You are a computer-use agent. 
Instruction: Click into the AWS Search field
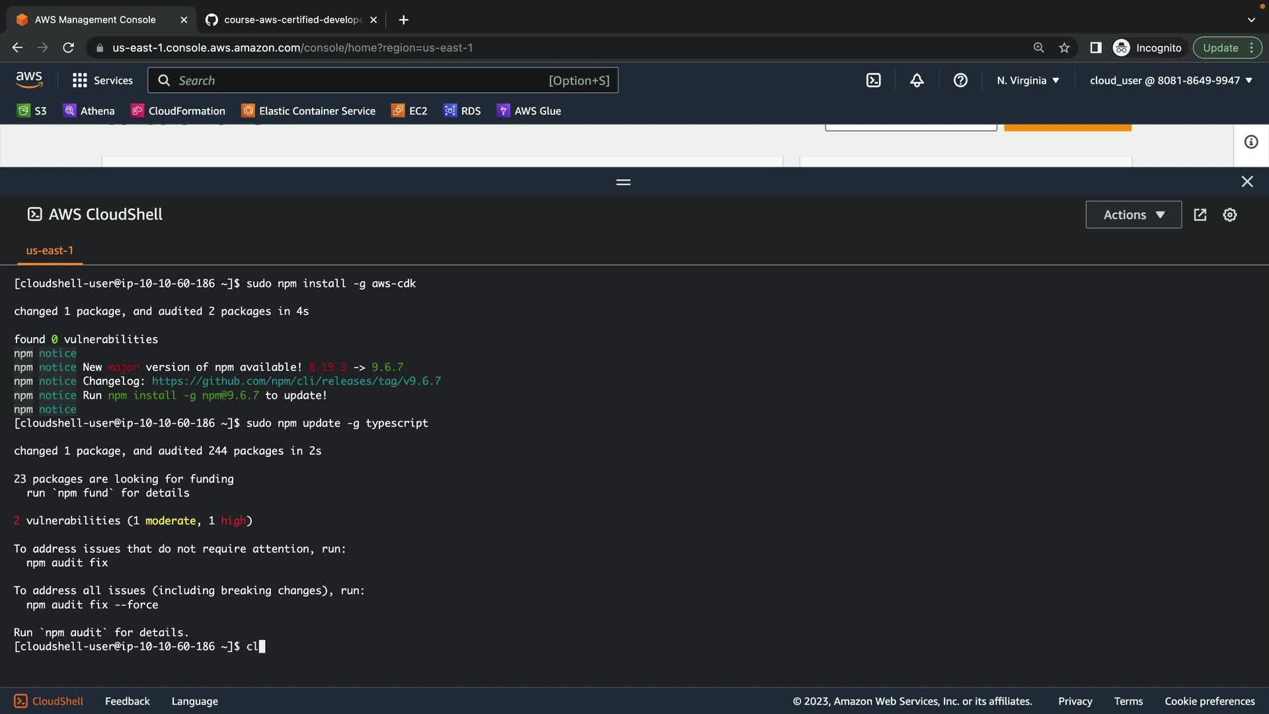click(360, 81)
